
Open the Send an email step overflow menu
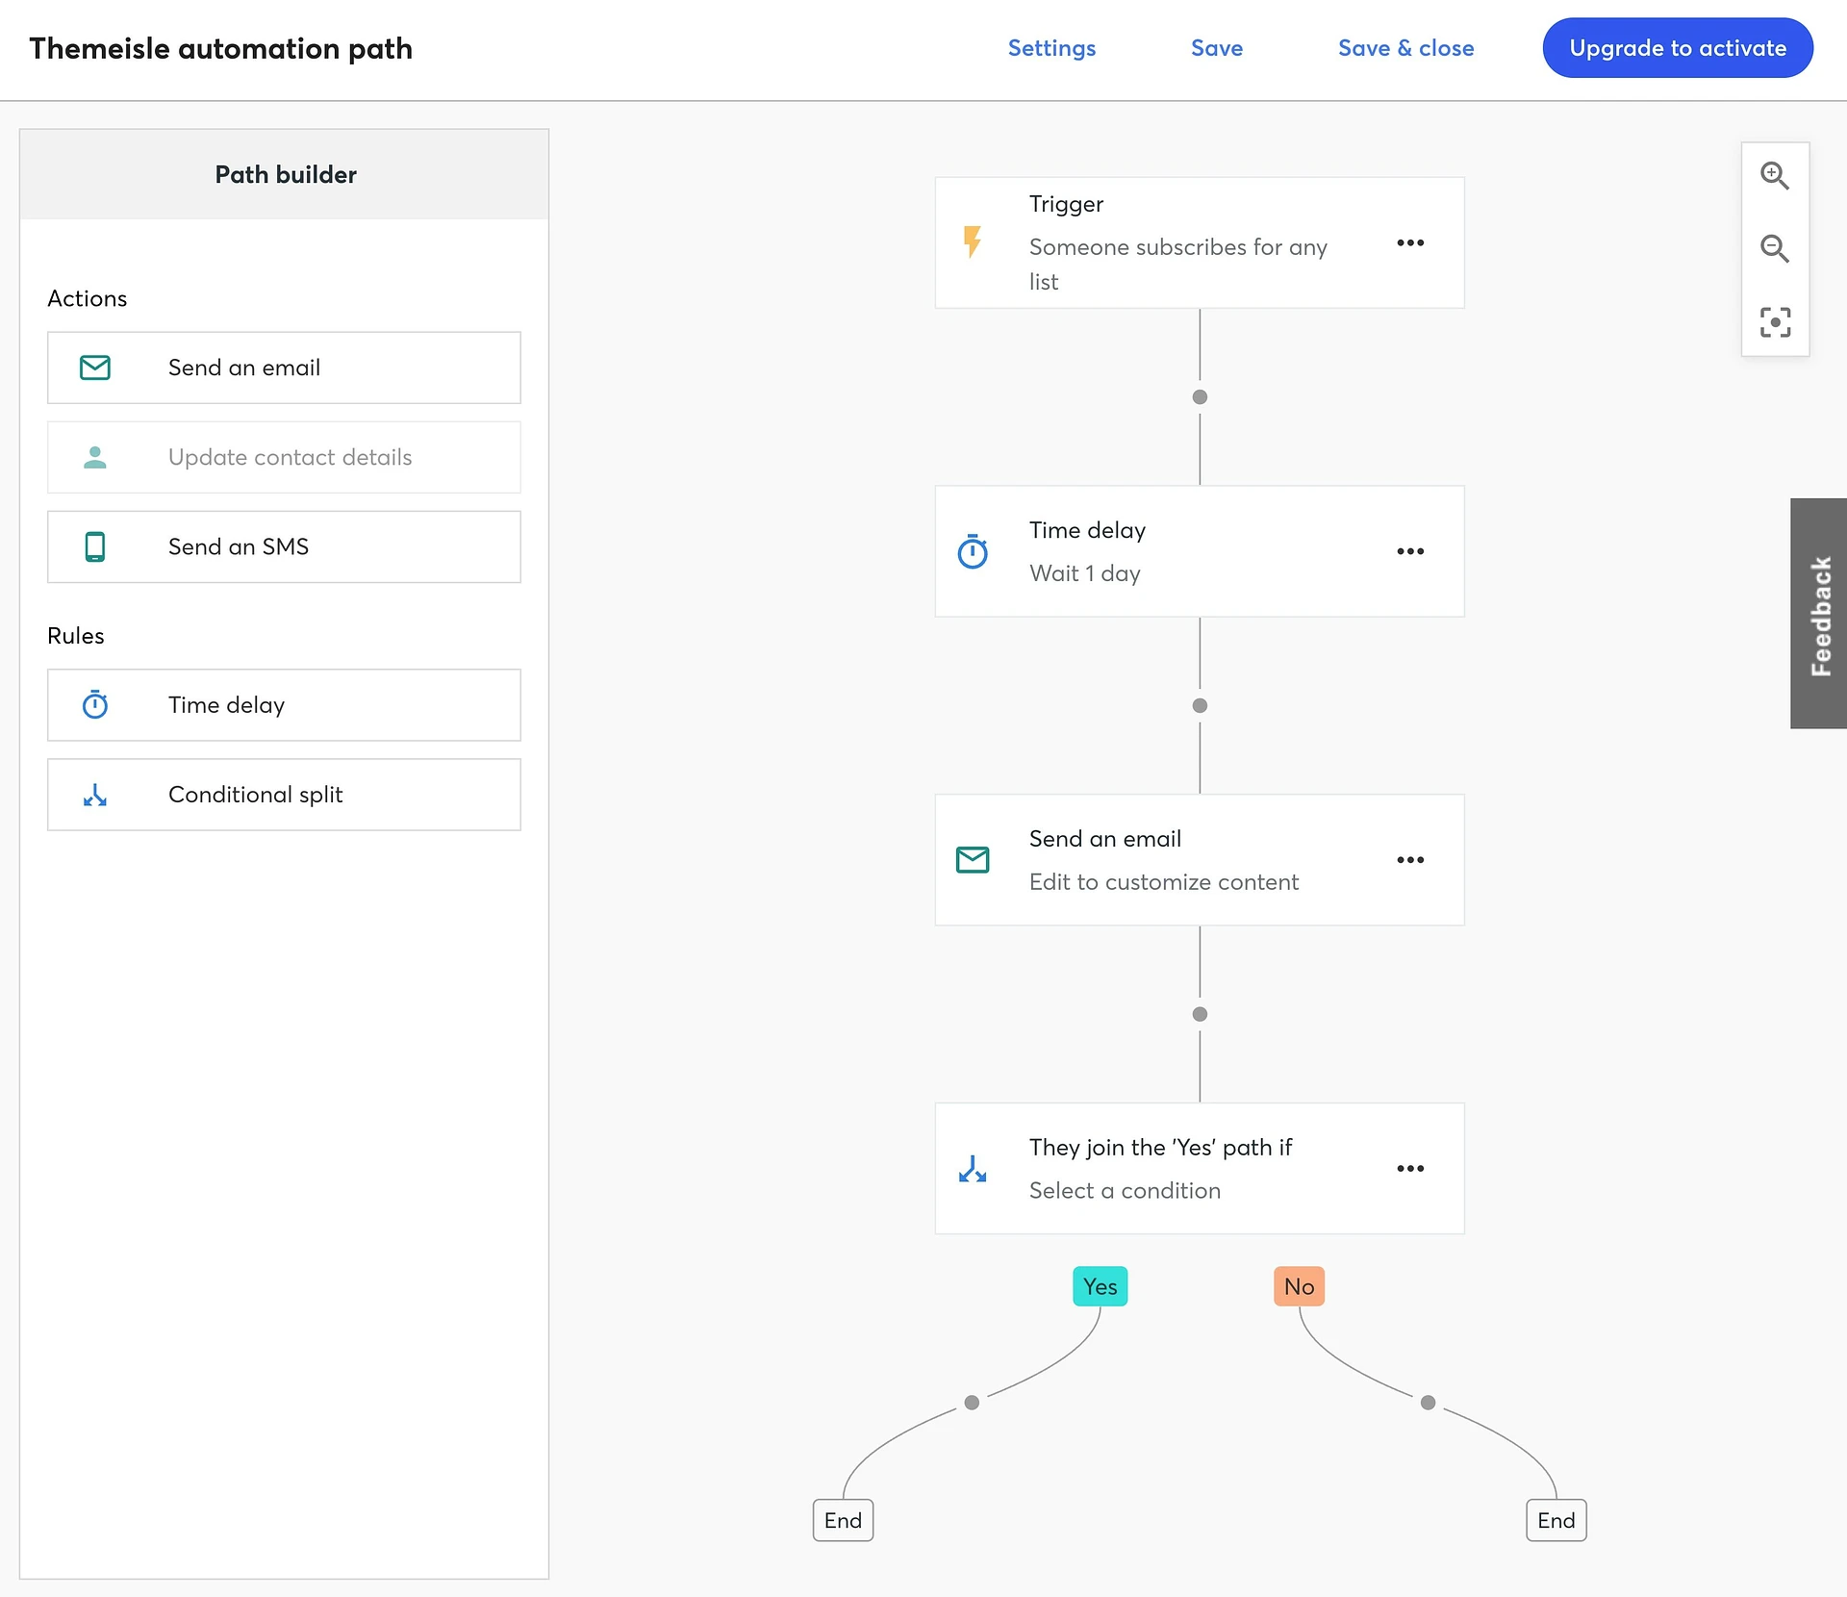(1410, 859)
